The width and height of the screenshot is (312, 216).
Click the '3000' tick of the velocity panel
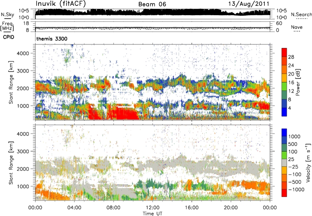(x=23, y=151)
